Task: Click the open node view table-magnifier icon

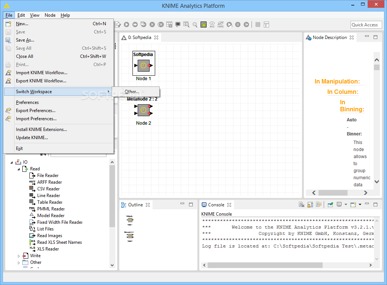Action: [186, 24]
